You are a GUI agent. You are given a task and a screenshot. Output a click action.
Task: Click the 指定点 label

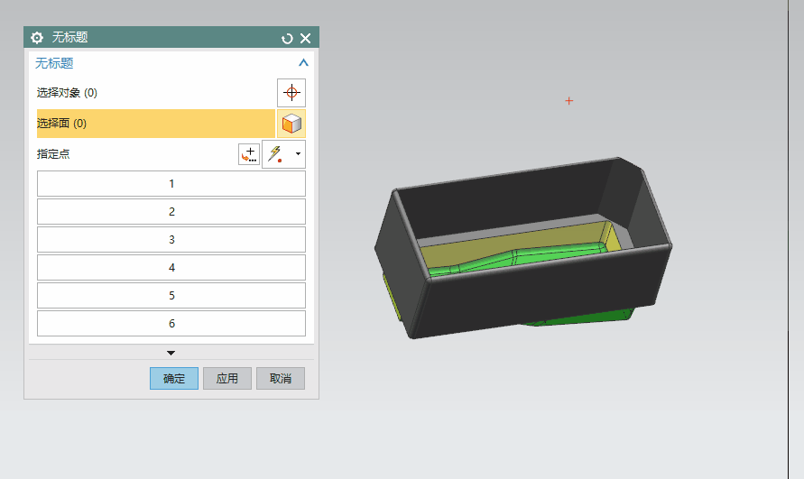click(x=53, y=154)
